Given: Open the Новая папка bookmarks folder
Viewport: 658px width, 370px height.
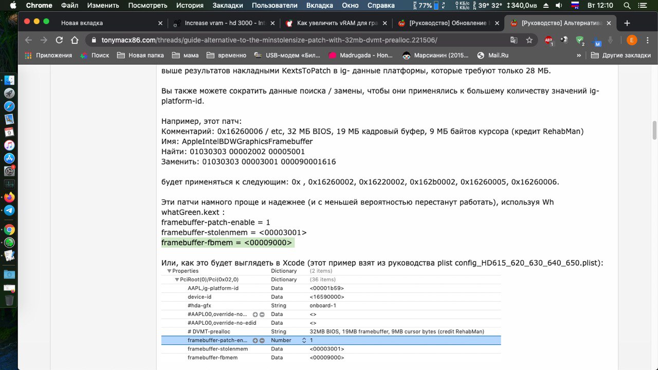Looking at the screenshot, I should tap(140, 55).
